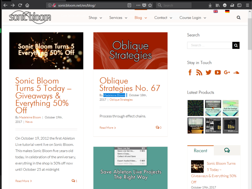252x189 pixels.
Task: Switch site language with German flag
Action: [227, 11]
